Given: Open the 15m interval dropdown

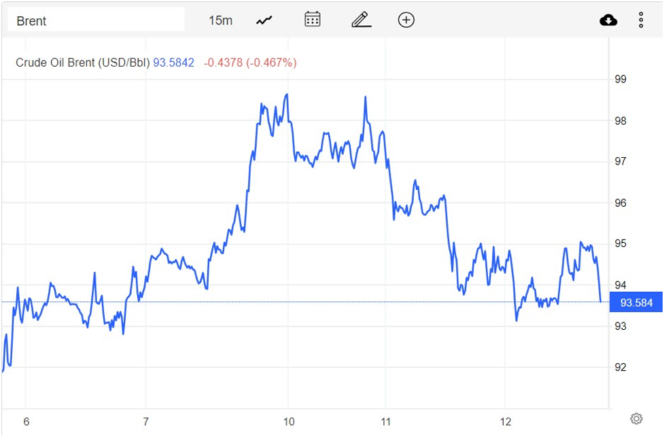Looking at the screenshot, I should point(220,20).
